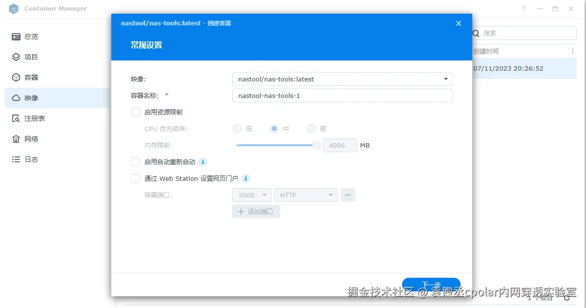This screenshot has width=586, height=308.
Task: Enable the 启用资源限制 checkbox
Action: 136,112
